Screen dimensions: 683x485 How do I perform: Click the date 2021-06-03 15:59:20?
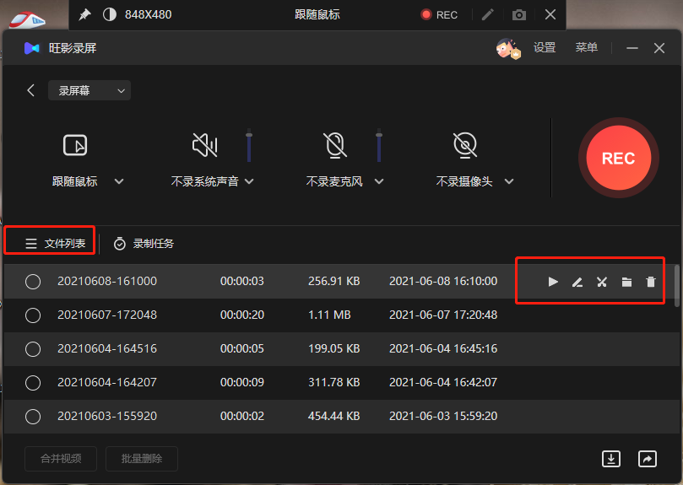(443, 416)
